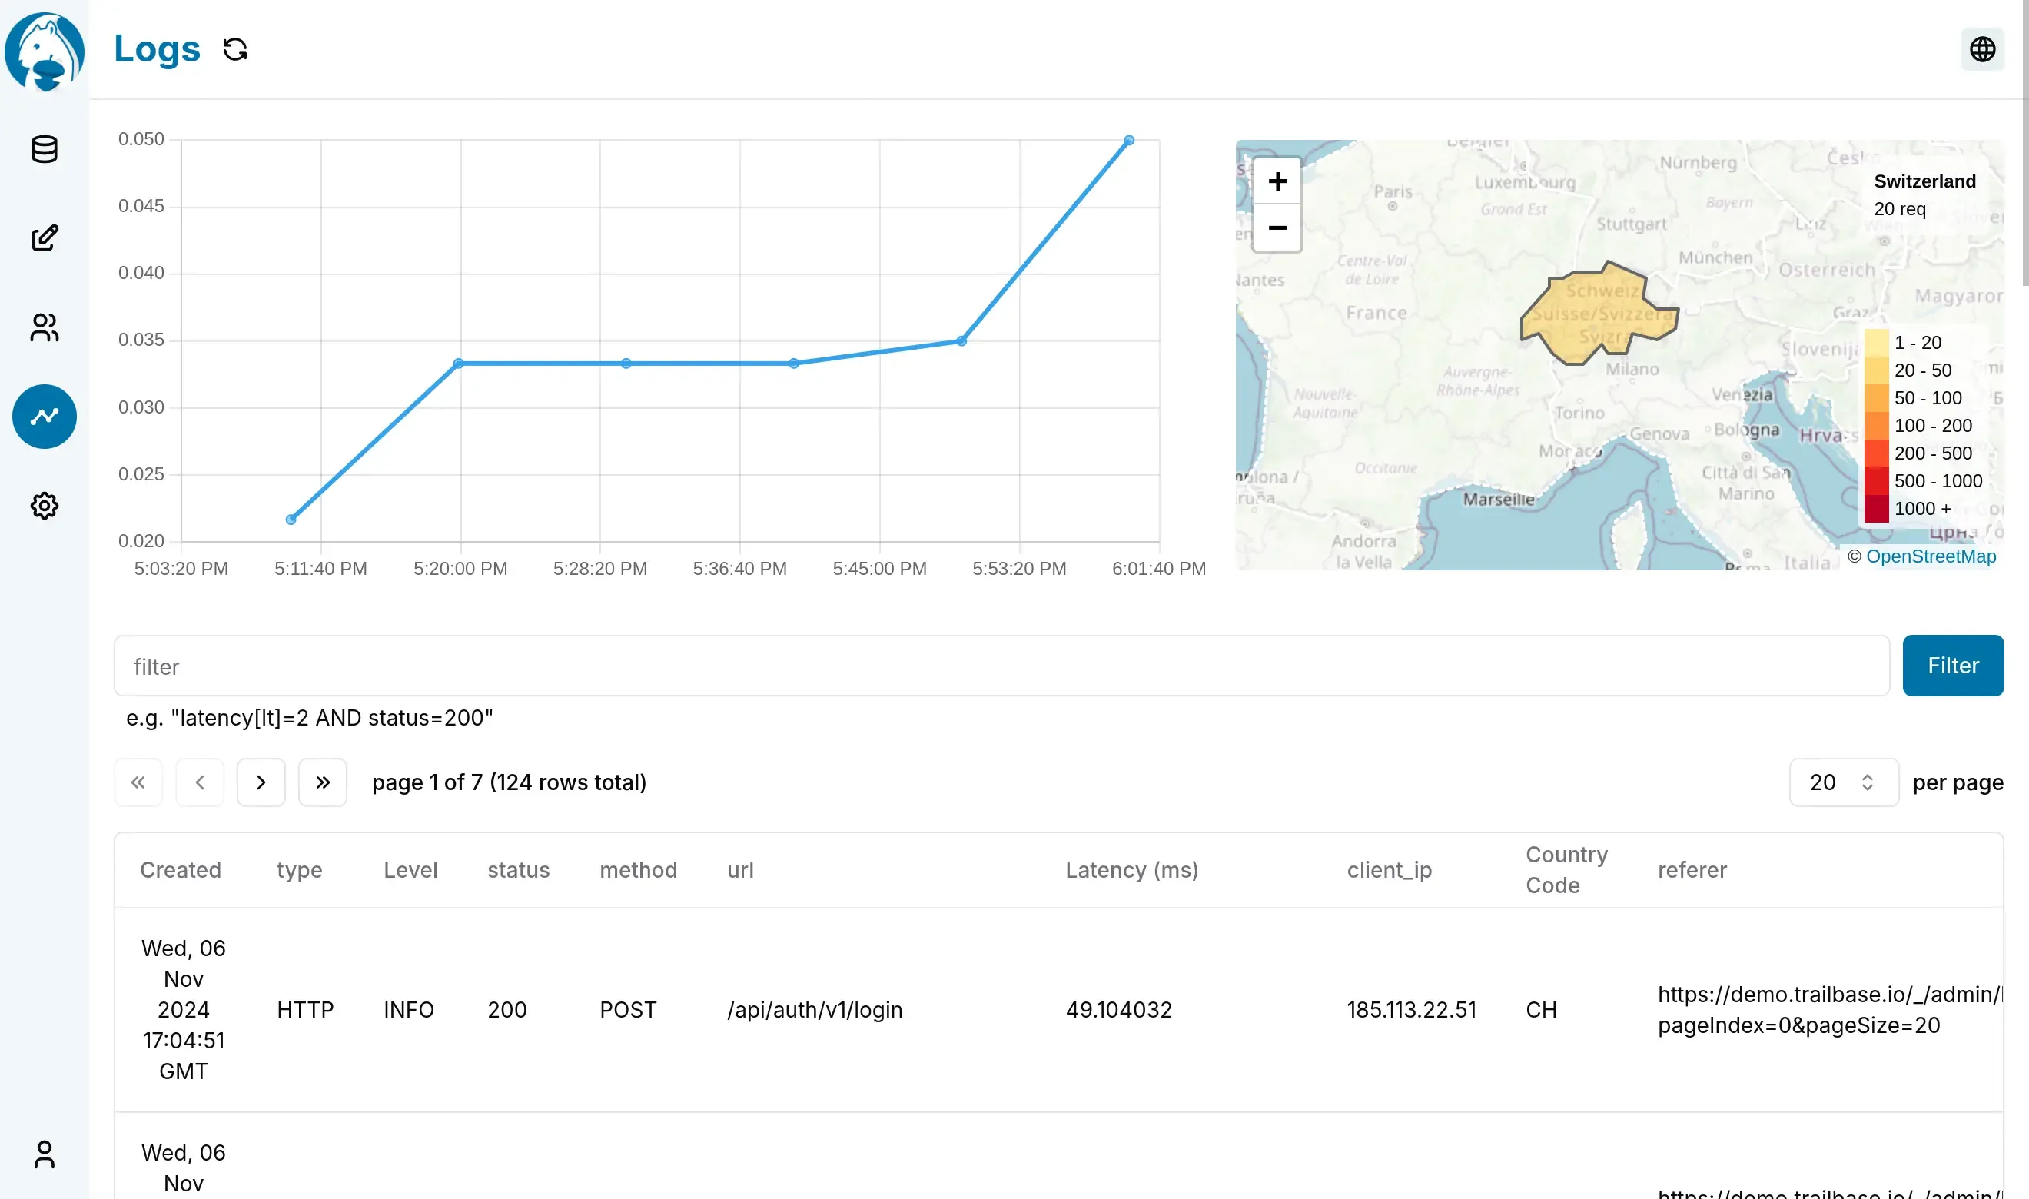Click the analytics/dashboard icon in sidebar
The image size is (2029, 1199).
point(43,415)
